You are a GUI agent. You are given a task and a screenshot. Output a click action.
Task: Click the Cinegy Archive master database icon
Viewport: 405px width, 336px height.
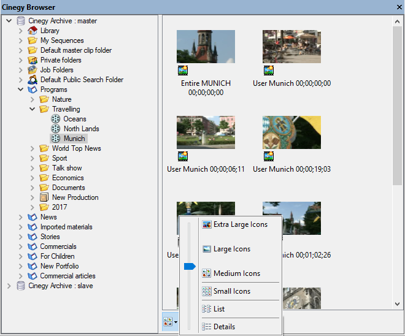pos(21,21)
